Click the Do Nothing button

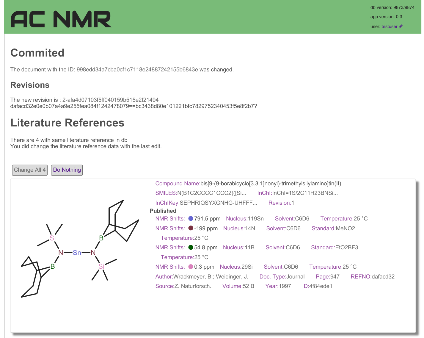(x=67, y=170)
